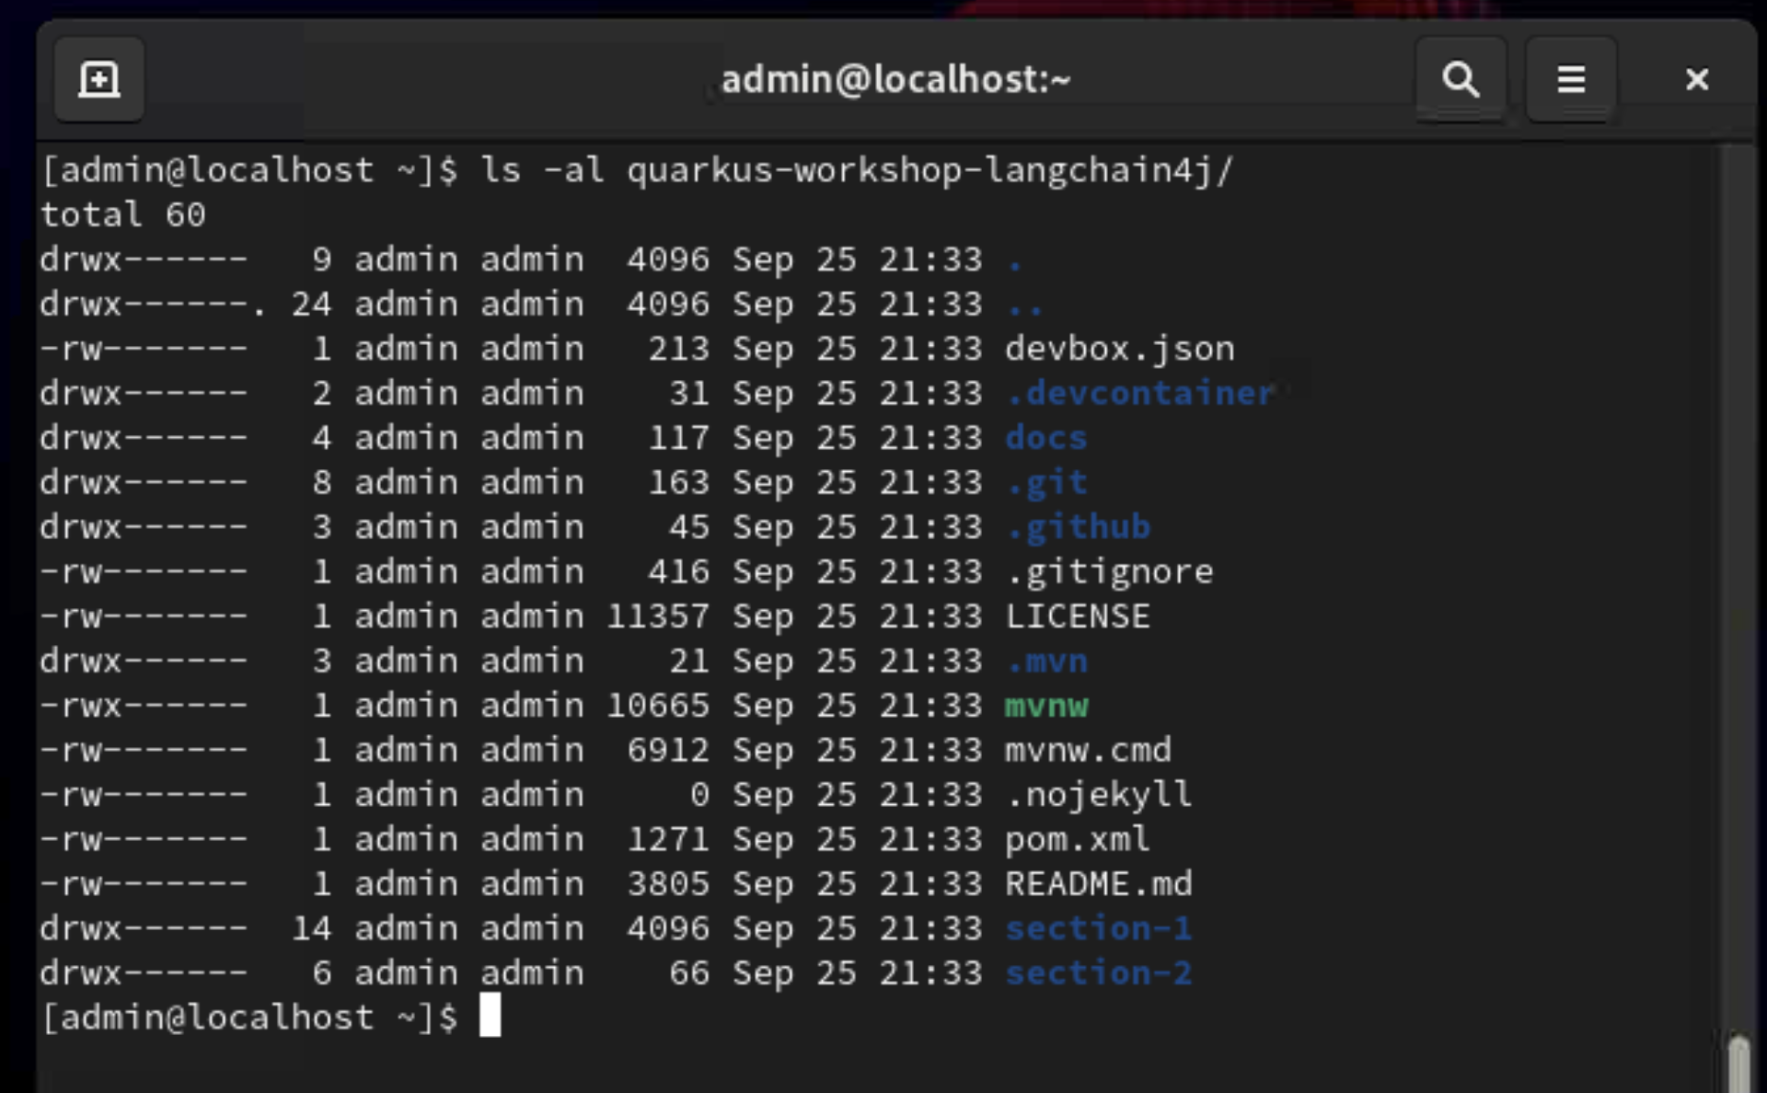Viewport: 1767px width, 1093px height.
Task: Click the devbox.json file entry
Action: (x=1119, y=349)
